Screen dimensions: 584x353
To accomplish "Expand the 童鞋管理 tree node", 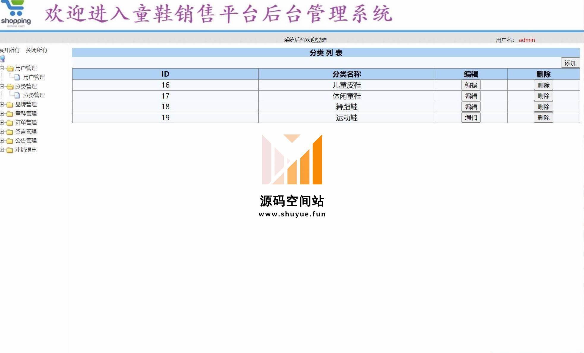I will pyautogui.click(x=2, y=114).
